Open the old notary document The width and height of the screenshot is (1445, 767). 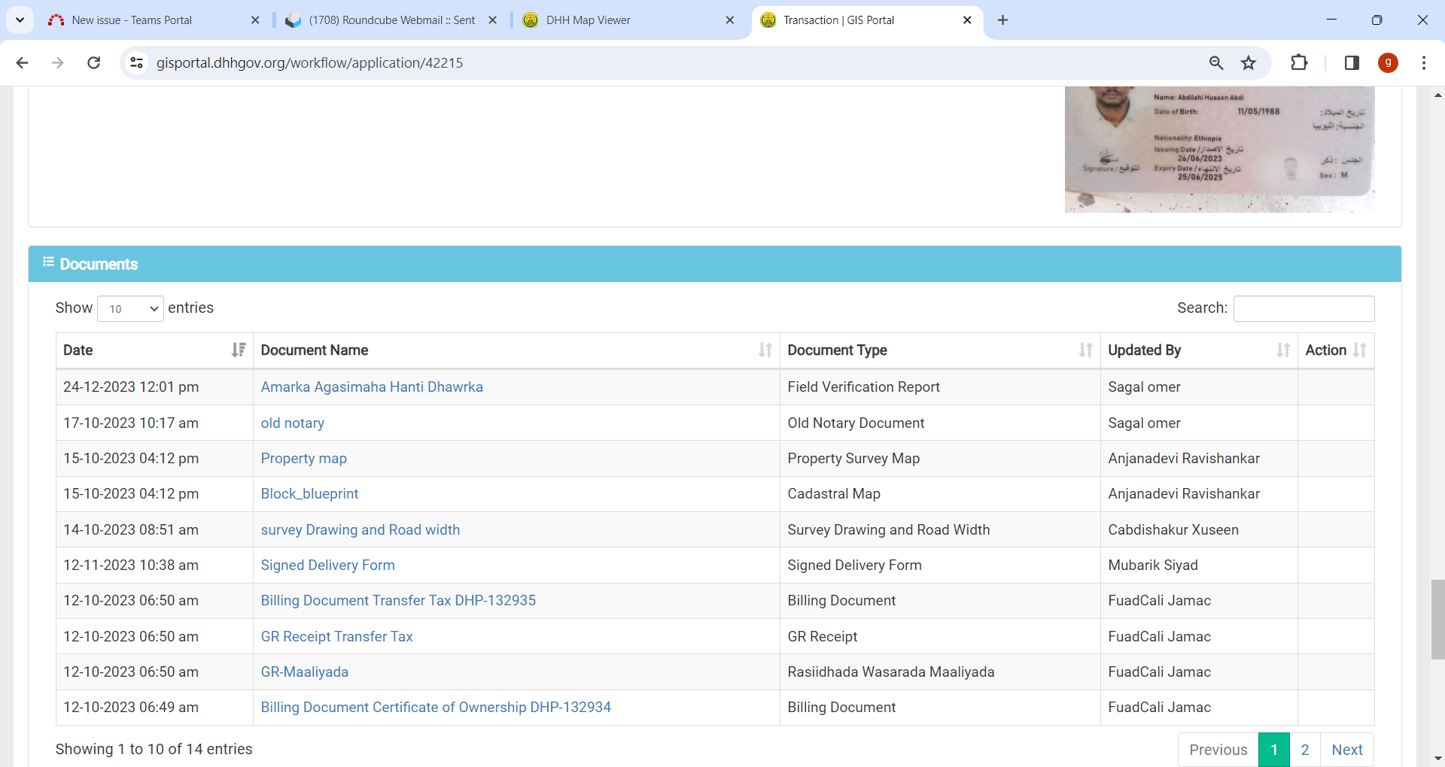point(293,423)
